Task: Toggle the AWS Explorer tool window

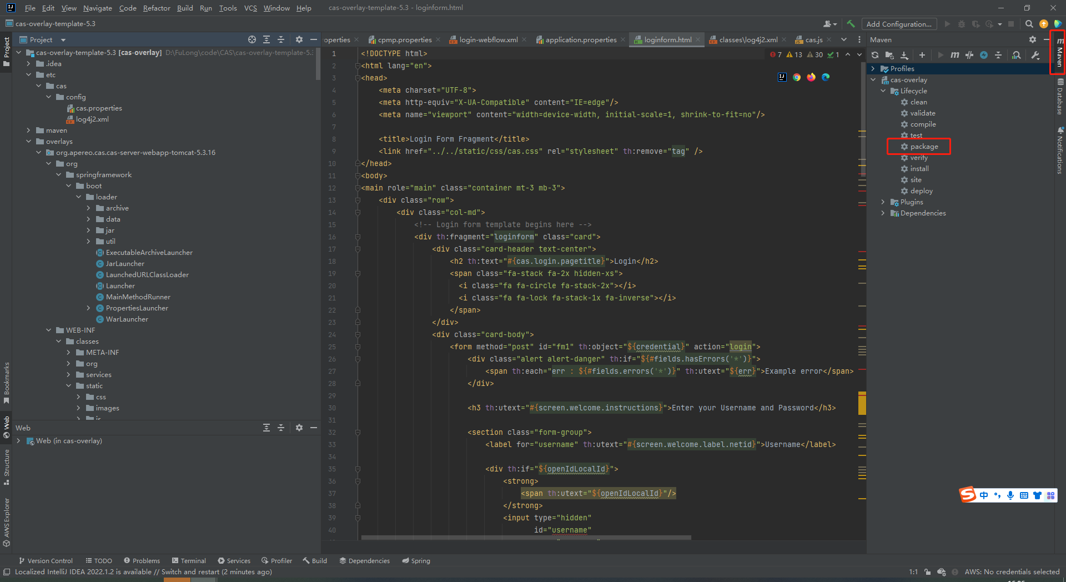Action: coord(6,522)
